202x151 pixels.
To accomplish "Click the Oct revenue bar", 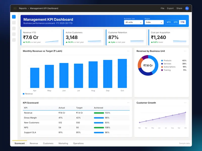I will pos(122,73).
